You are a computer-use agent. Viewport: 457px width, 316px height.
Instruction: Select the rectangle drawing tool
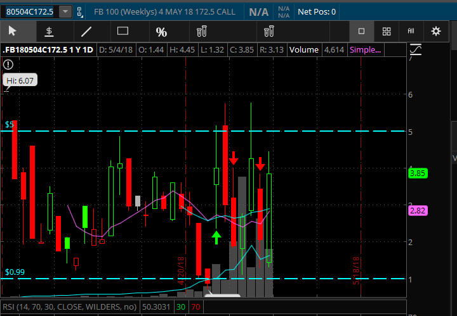(x=123, y=31)
